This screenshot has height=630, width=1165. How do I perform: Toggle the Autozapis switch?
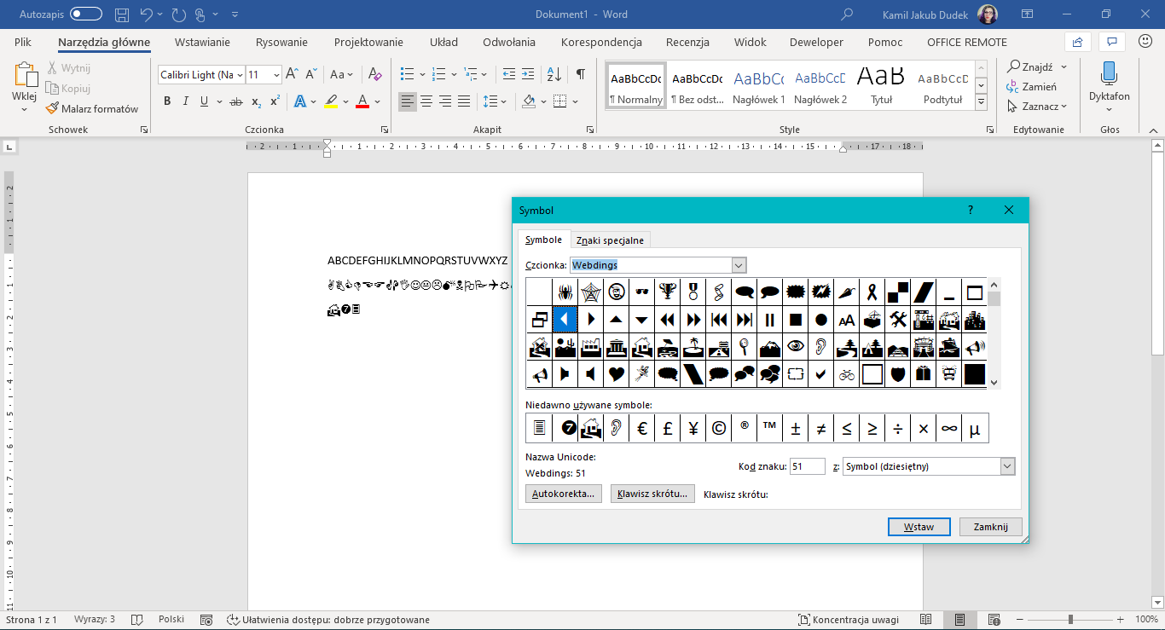[x=85, y=14]
